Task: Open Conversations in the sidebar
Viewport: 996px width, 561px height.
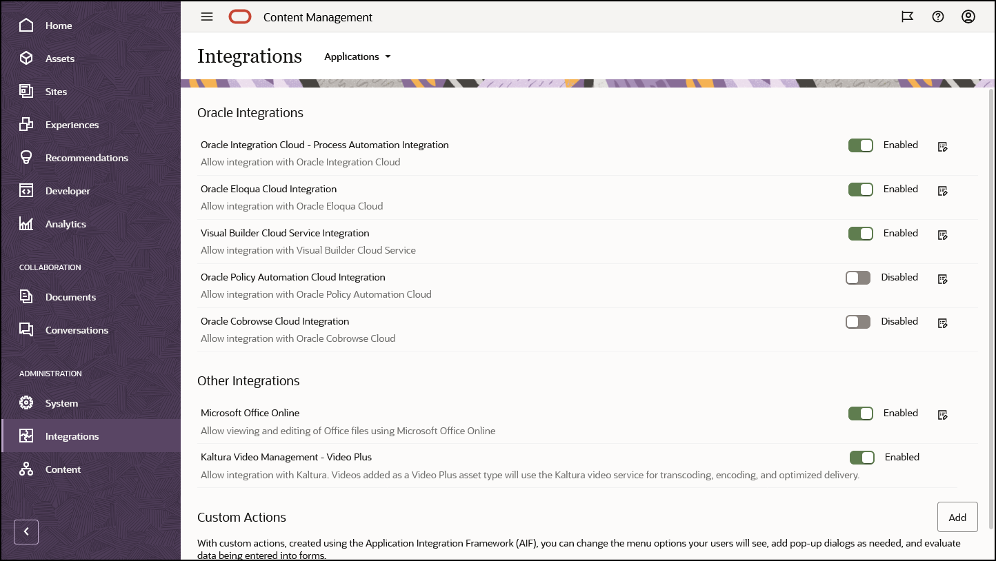Action: coord(90,330)
